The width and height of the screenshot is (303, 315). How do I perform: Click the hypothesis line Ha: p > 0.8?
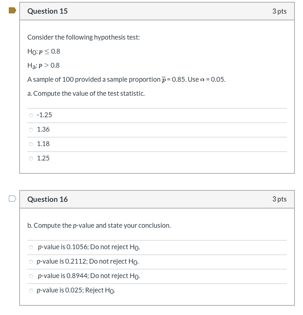pyautogui.click(x=43, y=65)
